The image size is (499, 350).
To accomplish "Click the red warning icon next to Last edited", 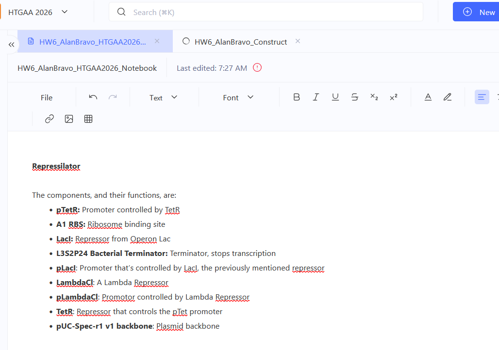I will (x=257, y=68).
